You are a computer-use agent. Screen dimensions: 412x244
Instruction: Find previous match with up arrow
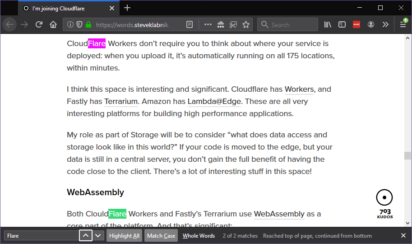[x=86, y=235]
